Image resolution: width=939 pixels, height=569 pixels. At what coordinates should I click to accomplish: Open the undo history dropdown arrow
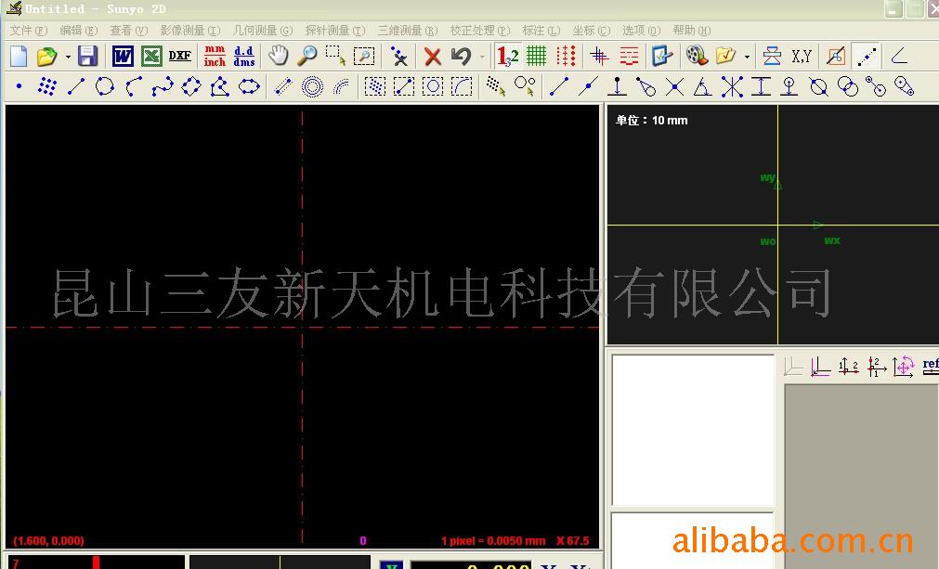coord(482,58)
